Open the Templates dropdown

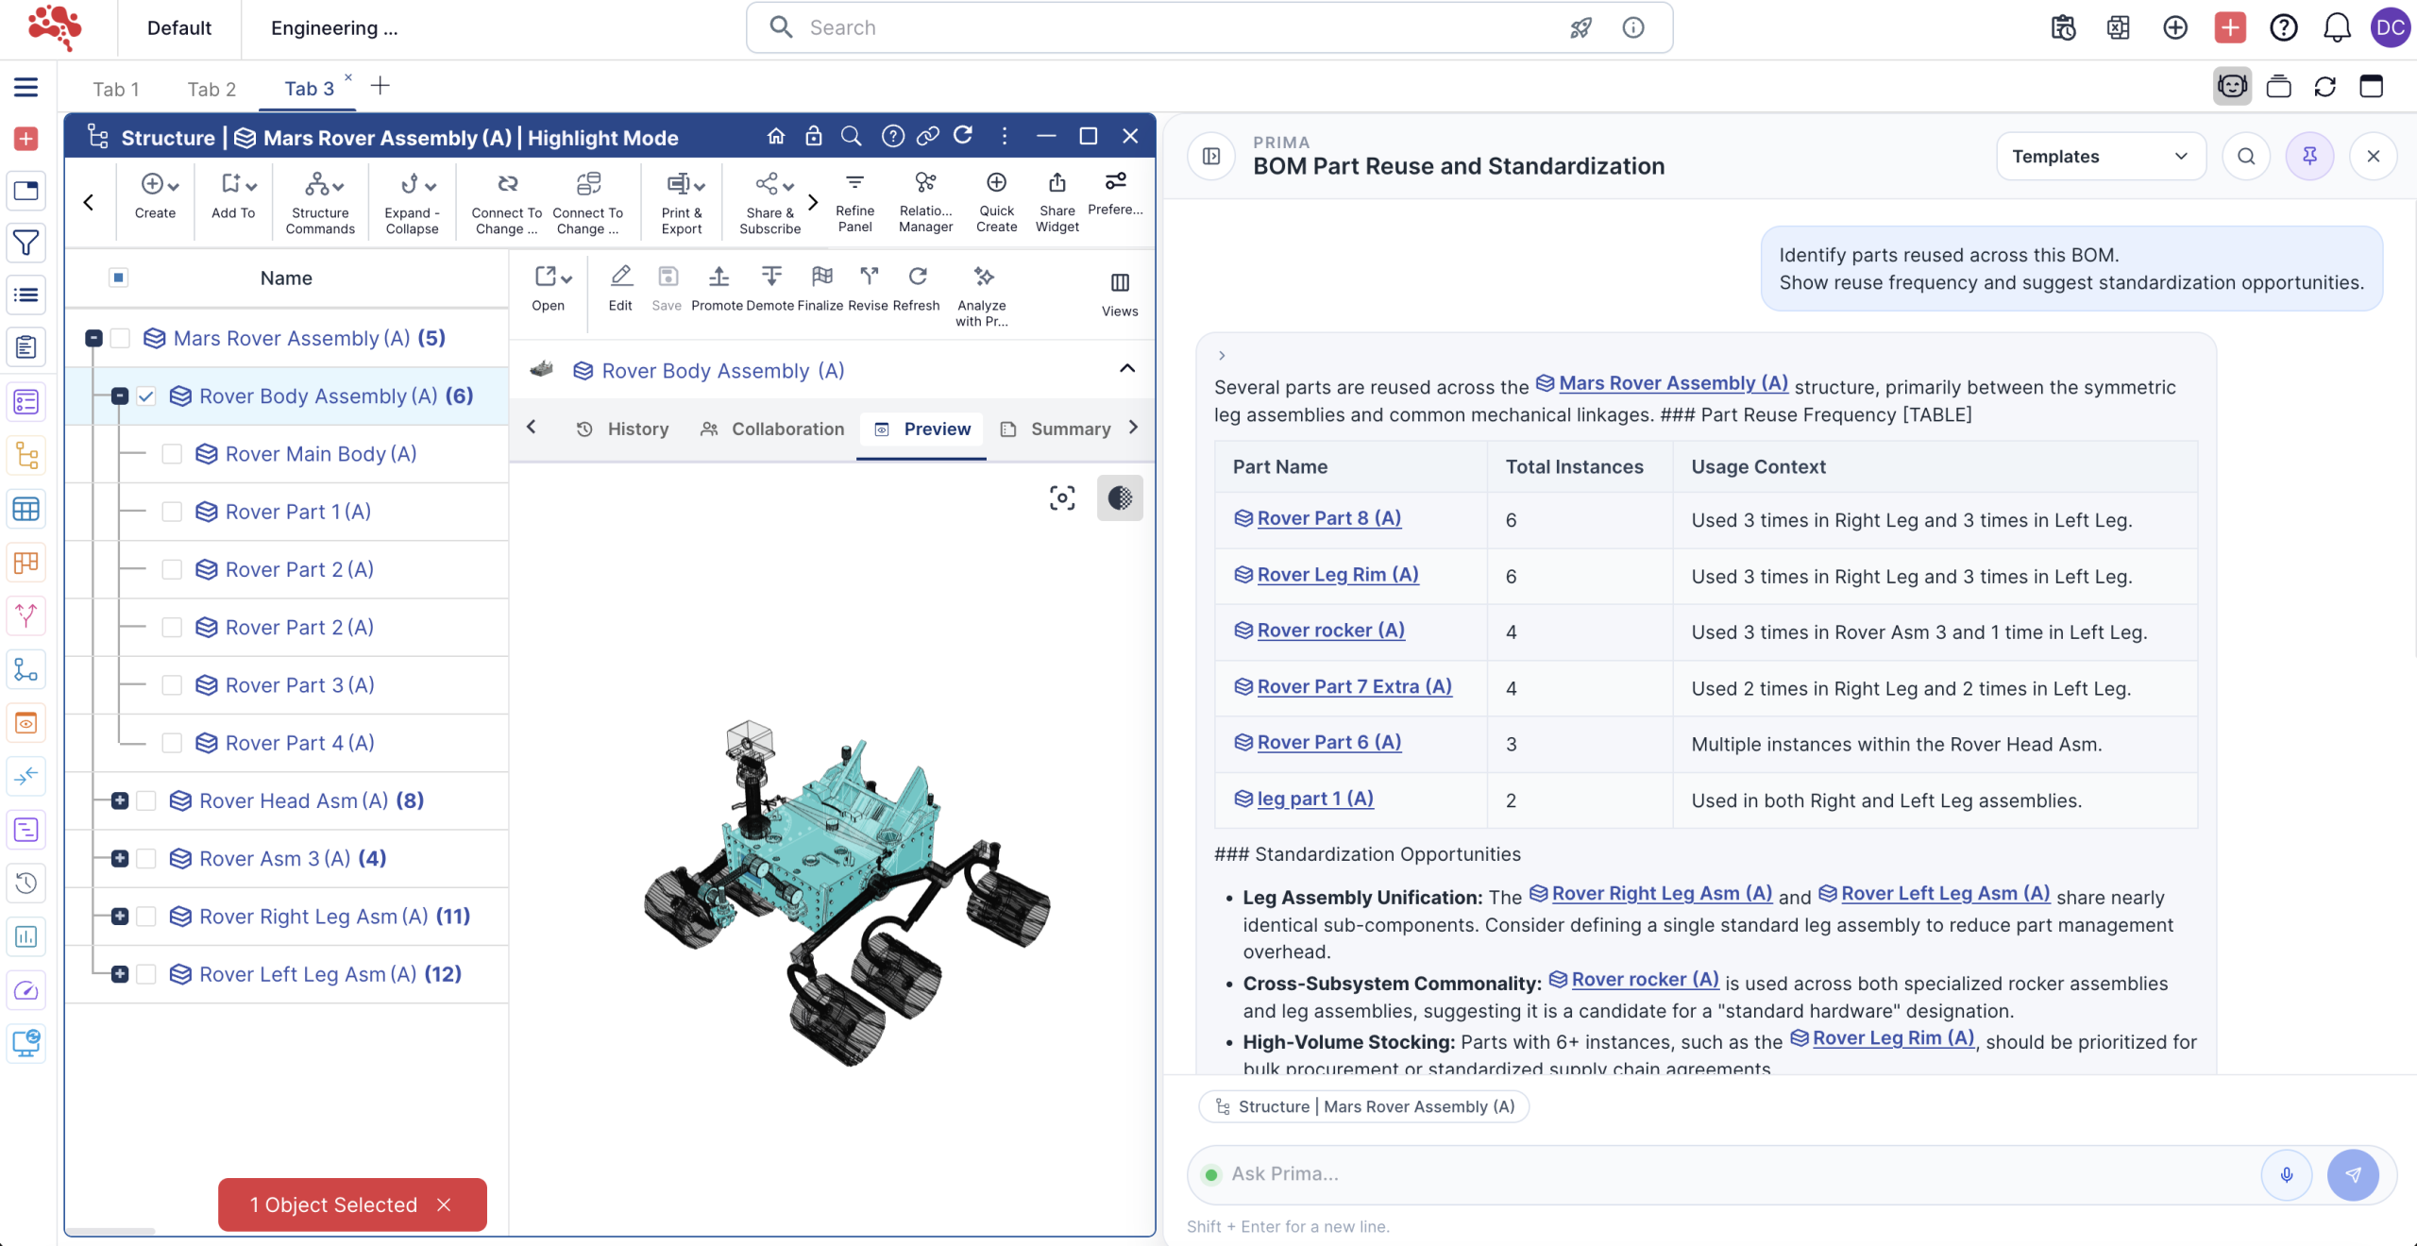pyautogui.click(x=2100, y=156)
